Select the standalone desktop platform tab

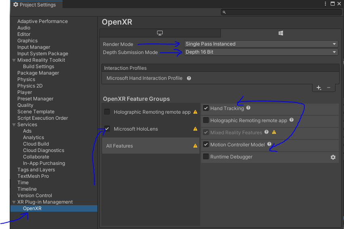pyautogui.click(x=160, y=33)
